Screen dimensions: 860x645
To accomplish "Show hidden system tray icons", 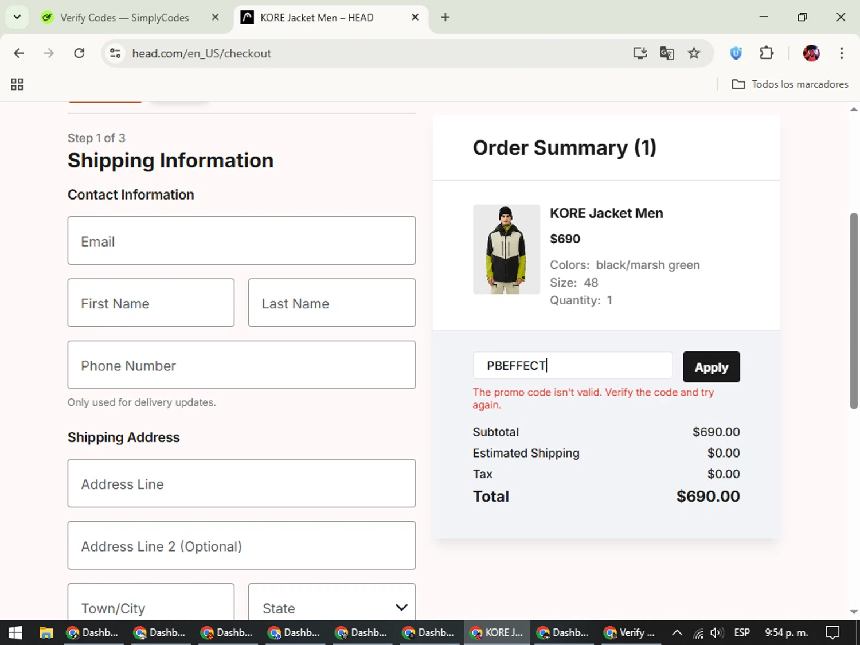I will point(677,632).
